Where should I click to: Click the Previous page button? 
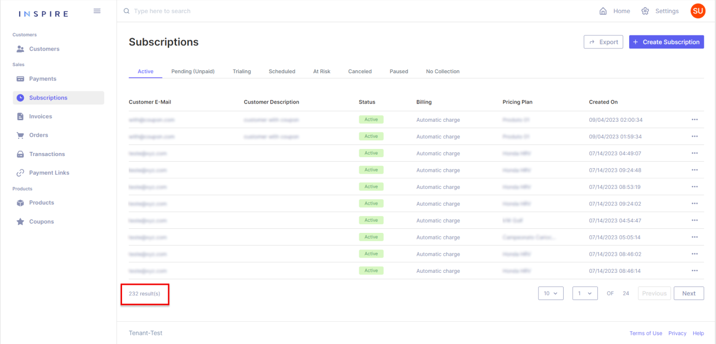coord(654,293)
